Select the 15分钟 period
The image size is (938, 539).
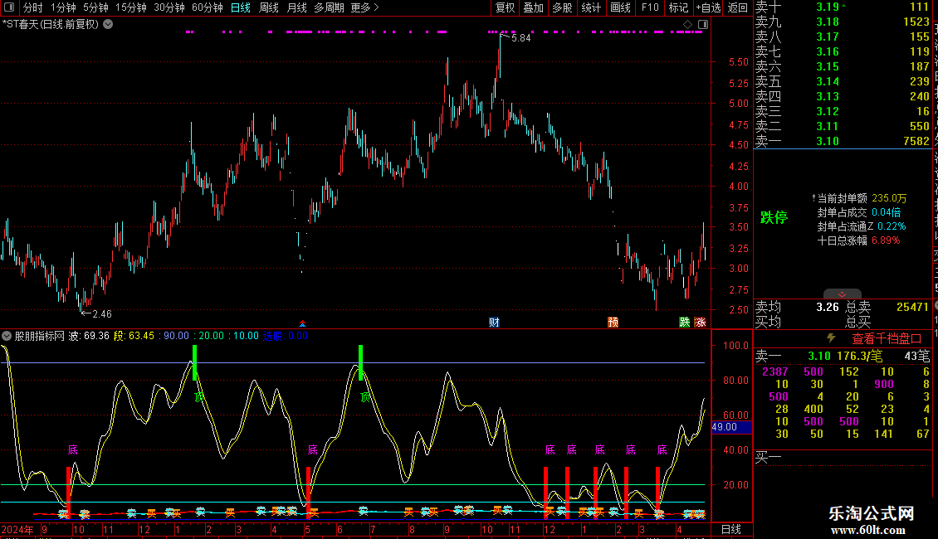(x=131, y=7)
